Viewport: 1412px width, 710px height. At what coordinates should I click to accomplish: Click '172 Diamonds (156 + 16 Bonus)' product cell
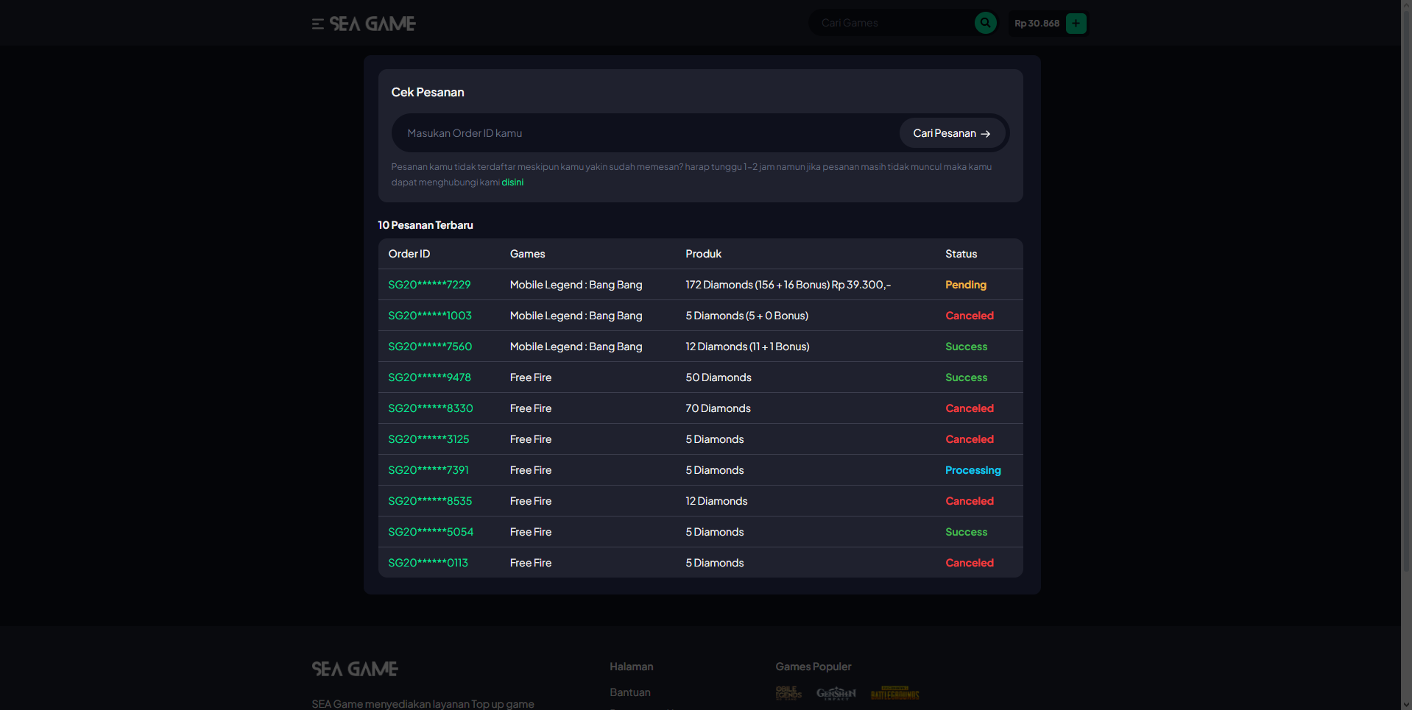tap(788, 285)
